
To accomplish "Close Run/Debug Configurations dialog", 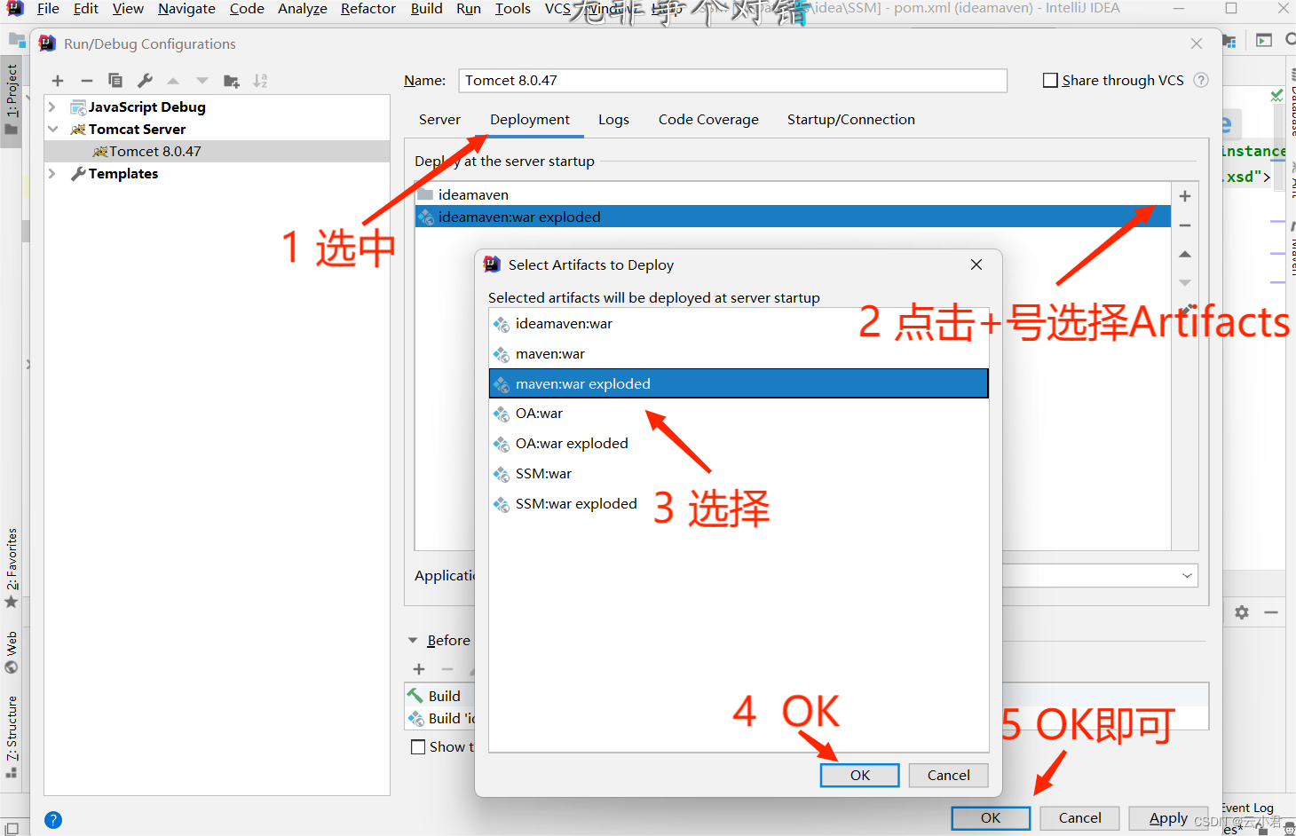I will point(1197,43).
